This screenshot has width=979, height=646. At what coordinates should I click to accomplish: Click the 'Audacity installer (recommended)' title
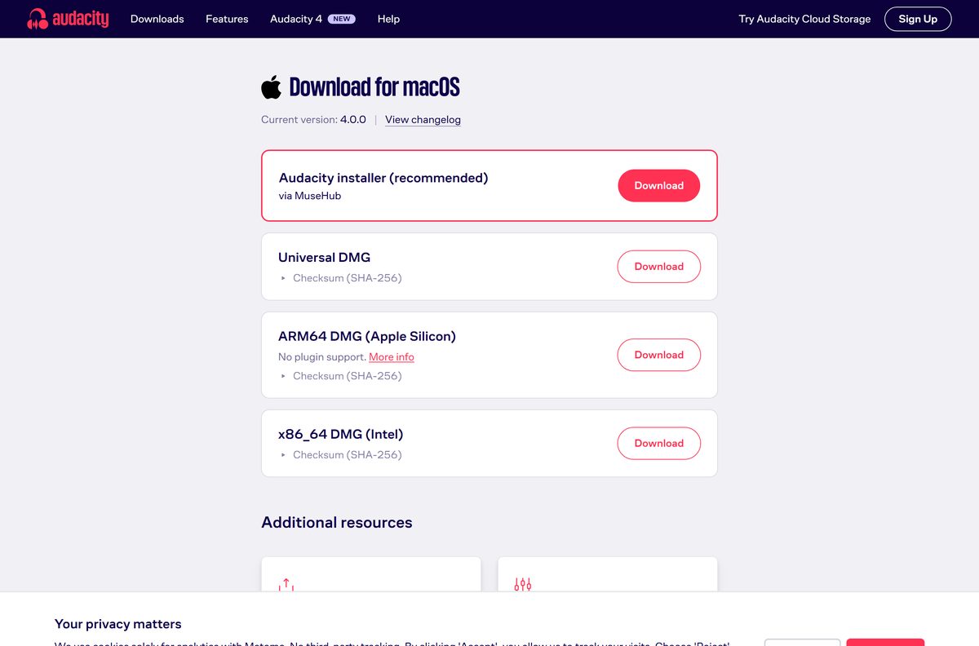click(383, 178)
